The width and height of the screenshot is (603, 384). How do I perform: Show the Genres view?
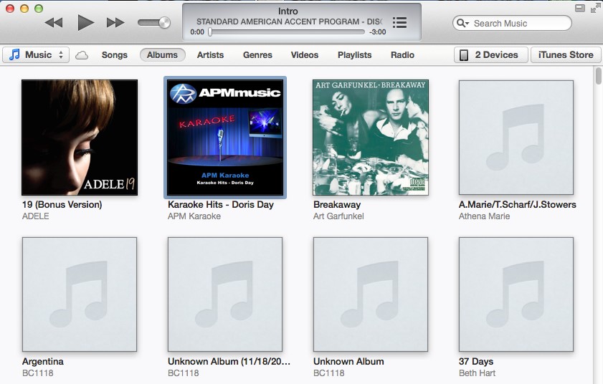tap(257, 55)
